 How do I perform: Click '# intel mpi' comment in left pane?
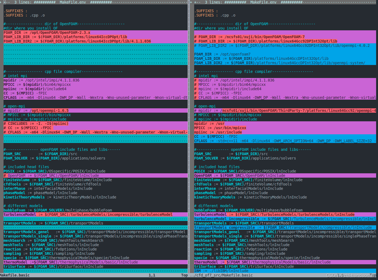coord(16,76)
